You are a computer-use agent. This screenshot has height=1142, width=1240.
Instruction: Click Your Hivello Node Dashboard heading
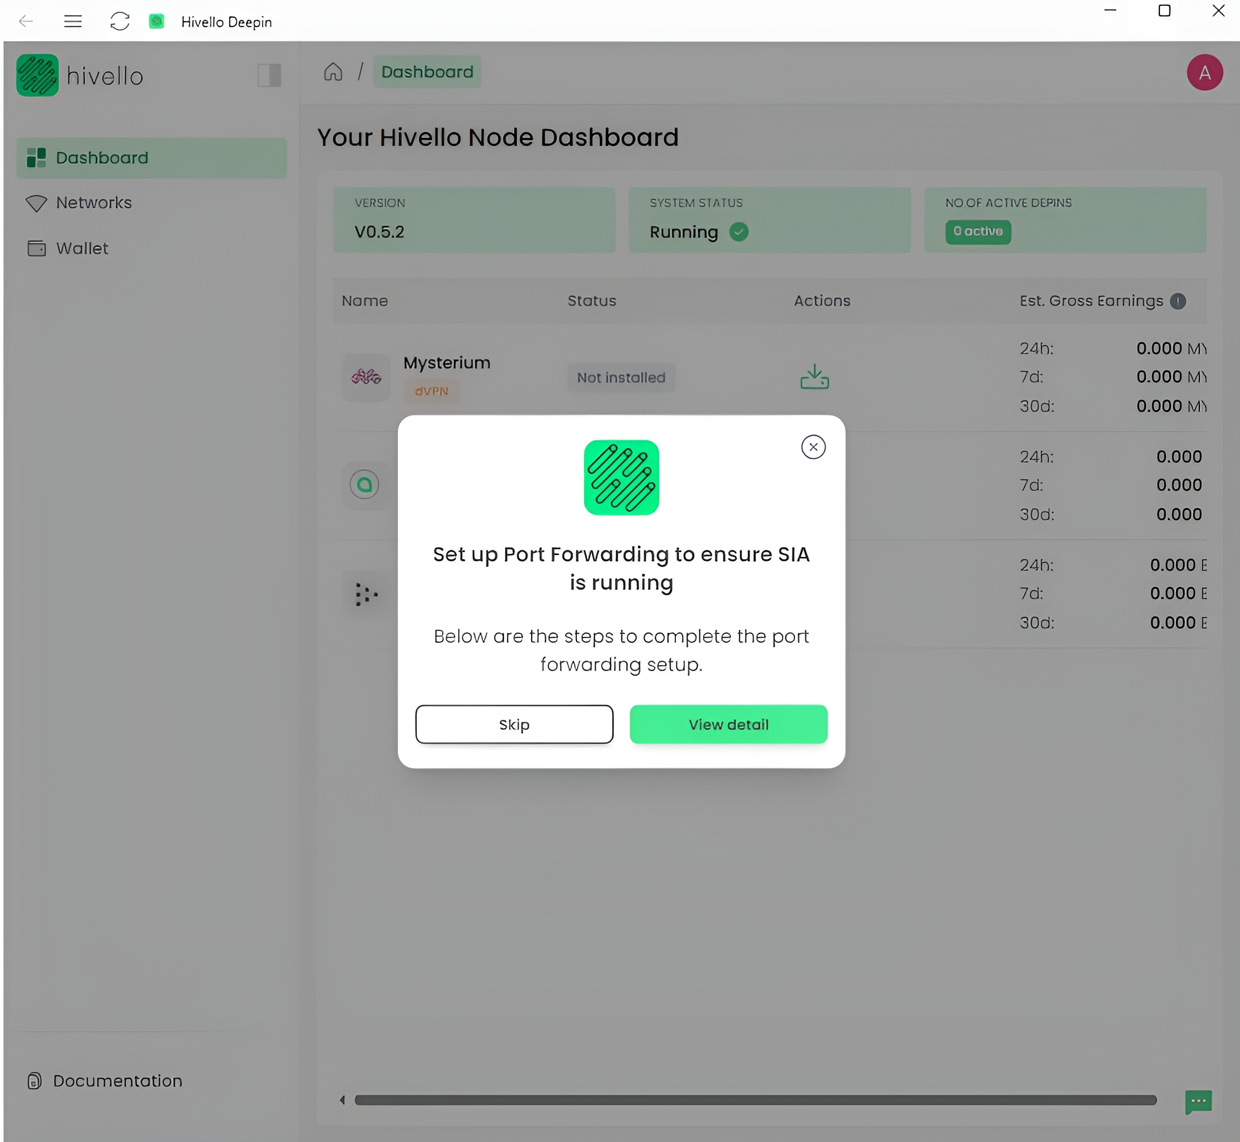[498, 137]
